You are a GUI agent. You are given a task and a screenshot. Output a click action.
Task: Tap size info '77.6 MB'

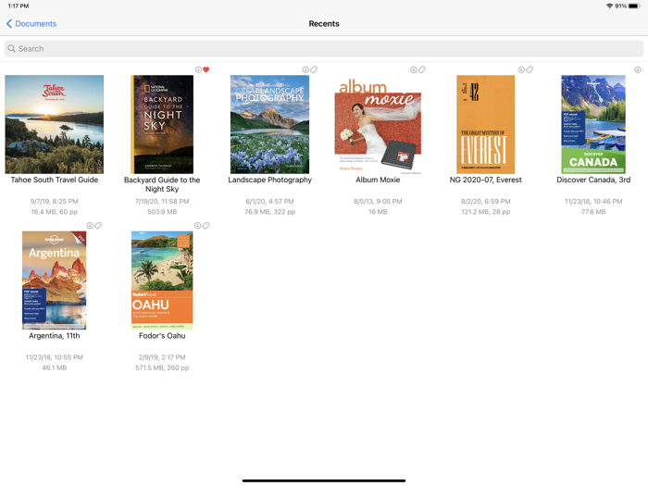(593, 212)
